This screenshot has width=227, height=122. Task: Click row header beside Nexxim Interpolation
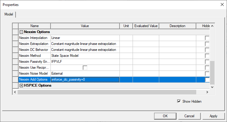(x=15, y=38)
